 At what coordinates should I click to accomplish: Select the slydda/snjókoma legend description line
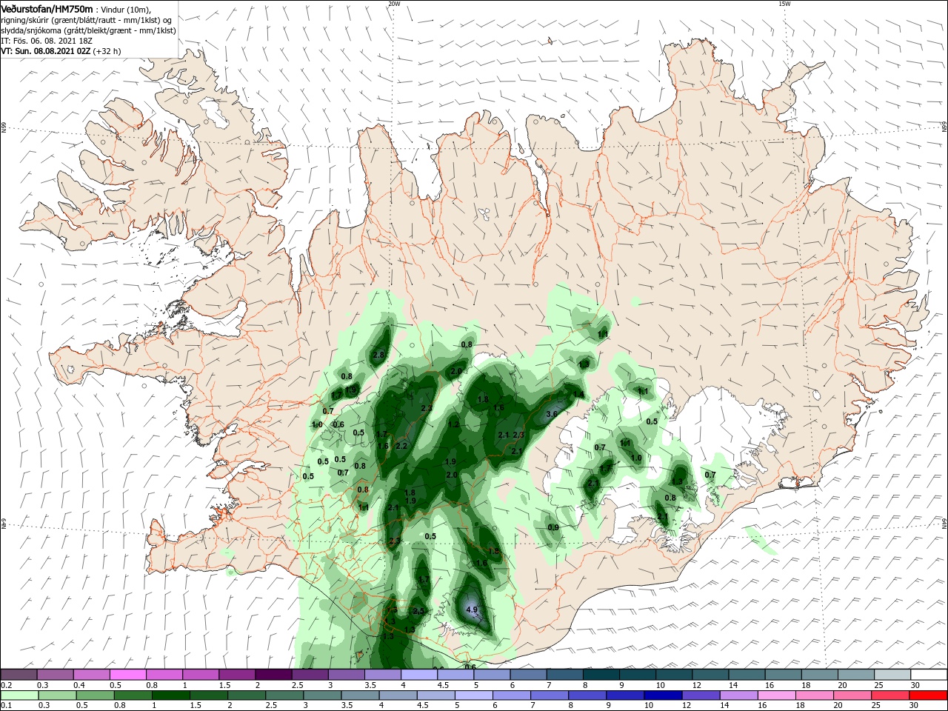click(x=88, y=30)
